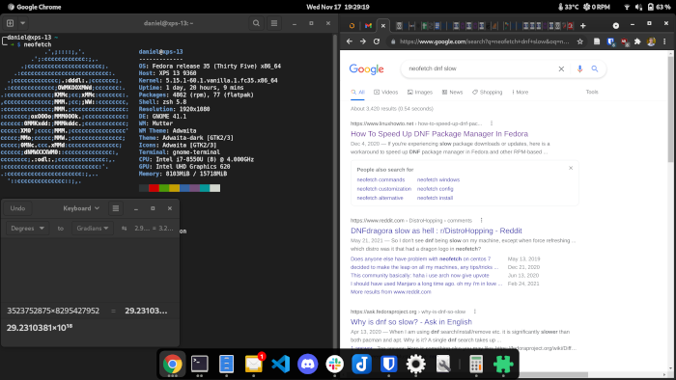Screen dimensions: 676x380
Task: Bookmark this page with the star icon
Action: click(x=579, y=41)
